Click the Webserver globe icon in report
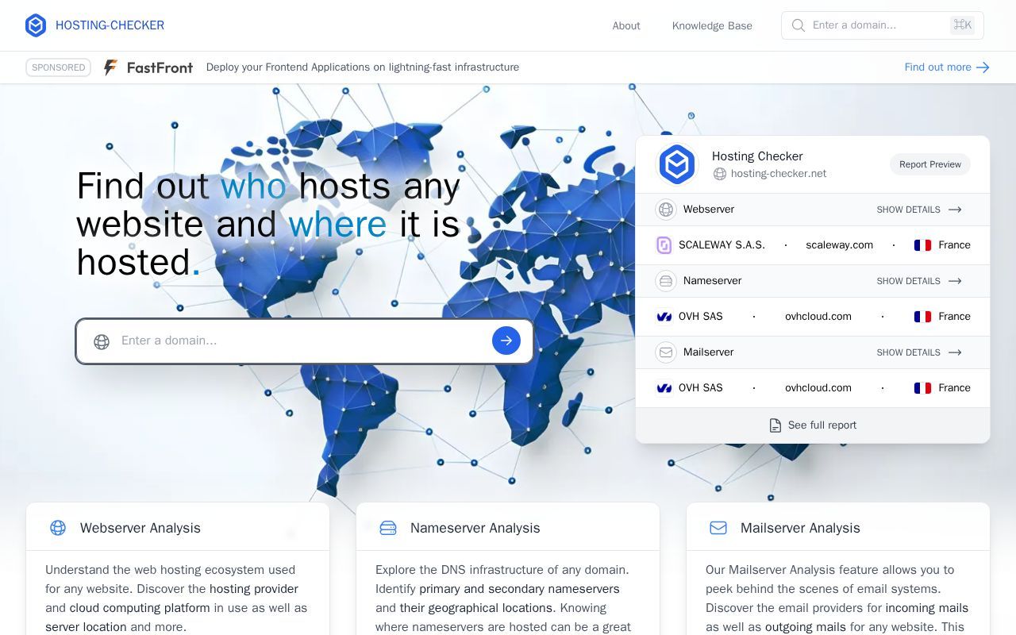The height and width of the screenshot is (635, 1016). coord(666,210)
